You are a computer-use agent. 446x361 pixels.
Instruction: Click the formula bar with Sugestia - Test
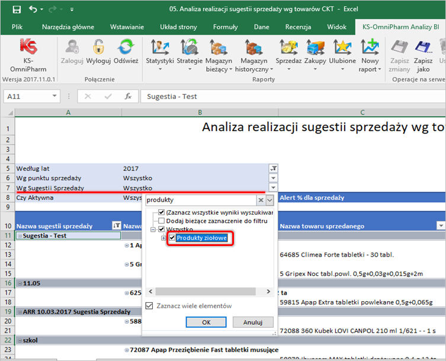(x=293, y=97)
